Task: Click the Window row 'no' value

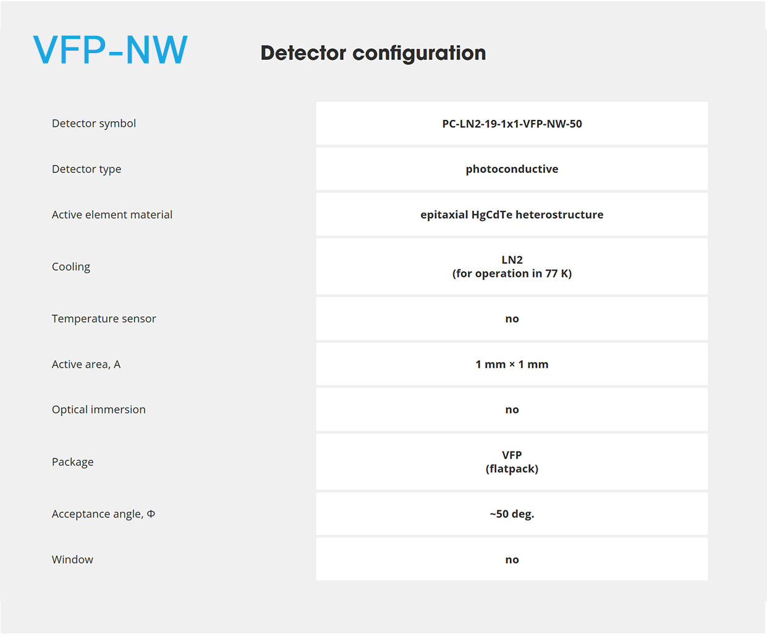Action: coord(512,559)
